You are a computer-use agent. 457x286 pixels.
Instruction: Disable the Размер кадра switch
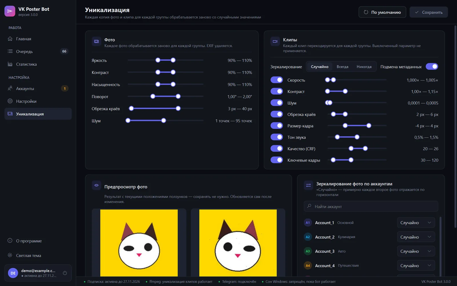click(277, 126)
